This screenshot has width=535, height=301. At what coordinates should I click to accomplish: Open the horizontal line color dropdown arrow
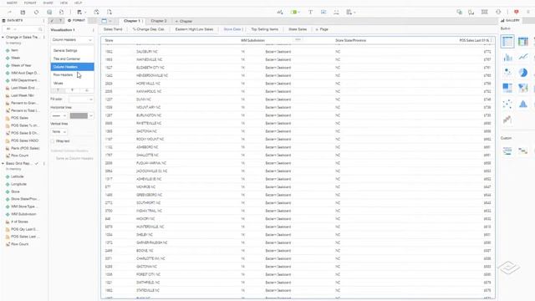91,115
